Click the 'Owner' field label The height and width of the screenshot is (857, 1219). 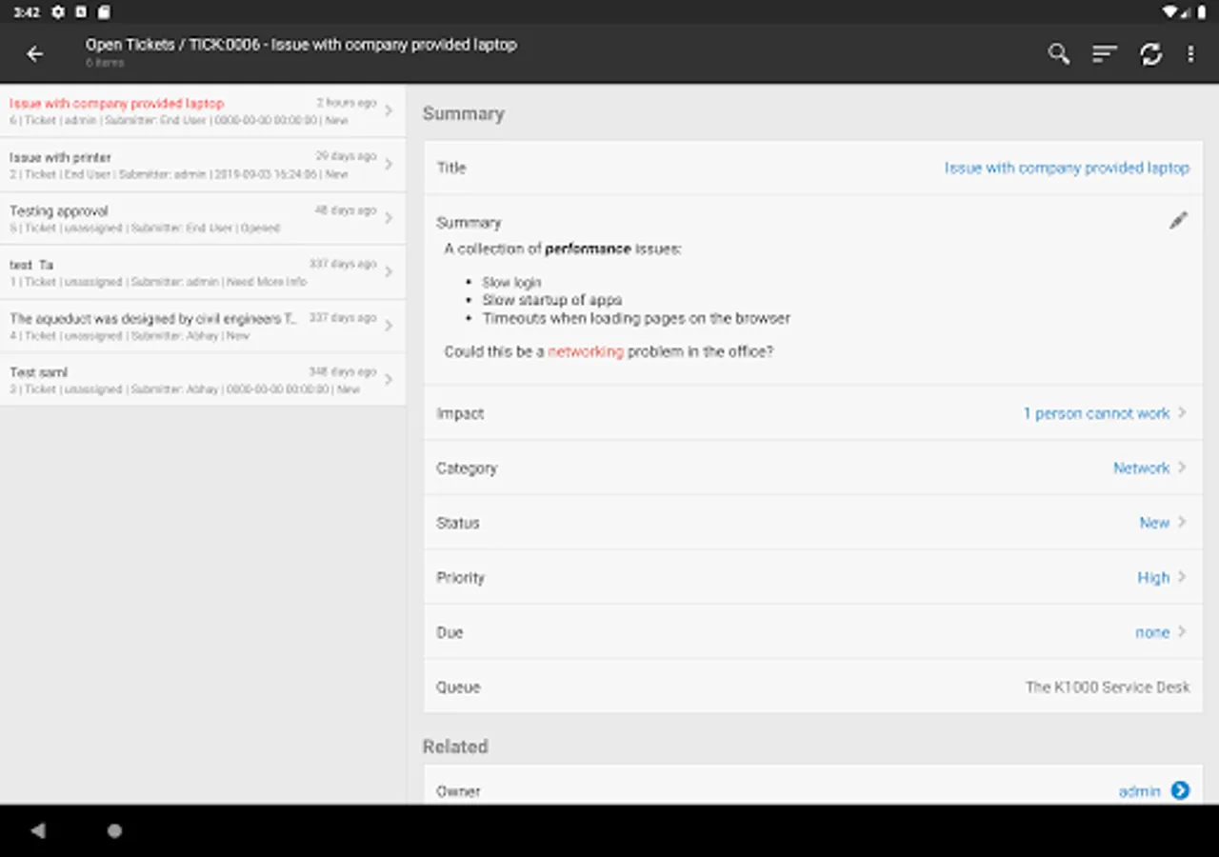[x=458, y=791]
